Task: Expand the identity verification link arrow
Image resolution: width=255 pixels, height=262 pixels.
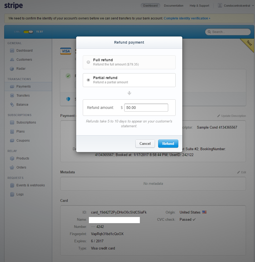Action: pyautogui.click(x=210, y=18)
